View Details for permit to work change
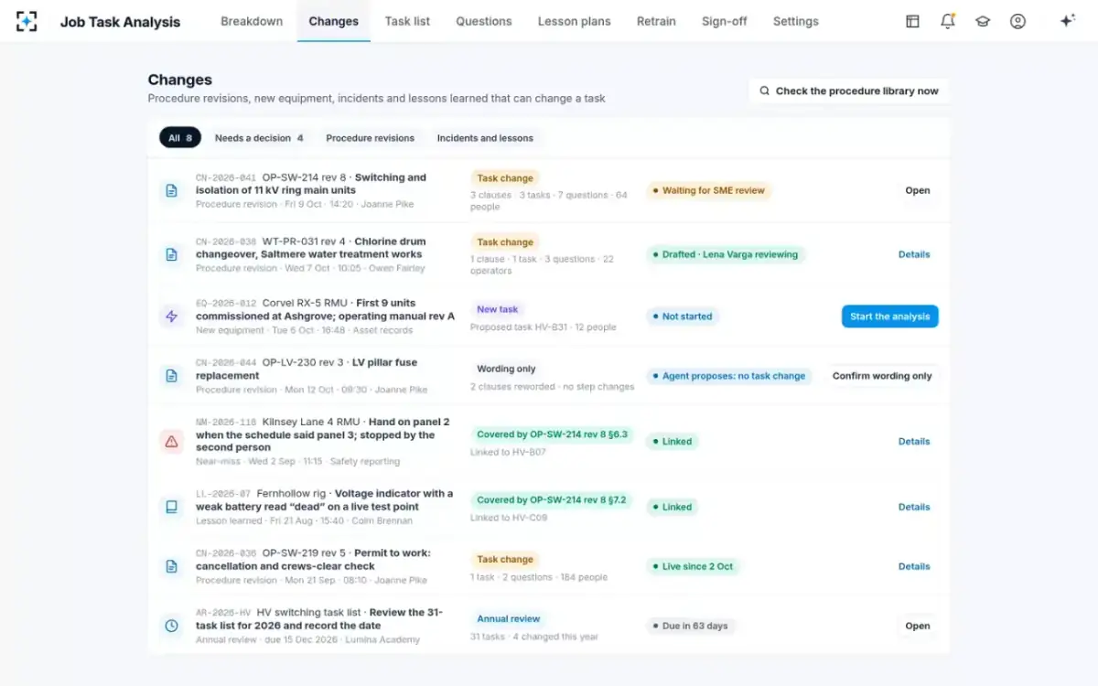Image resolution: width=1098 pixels, height=686 pixels. (914, 566)
